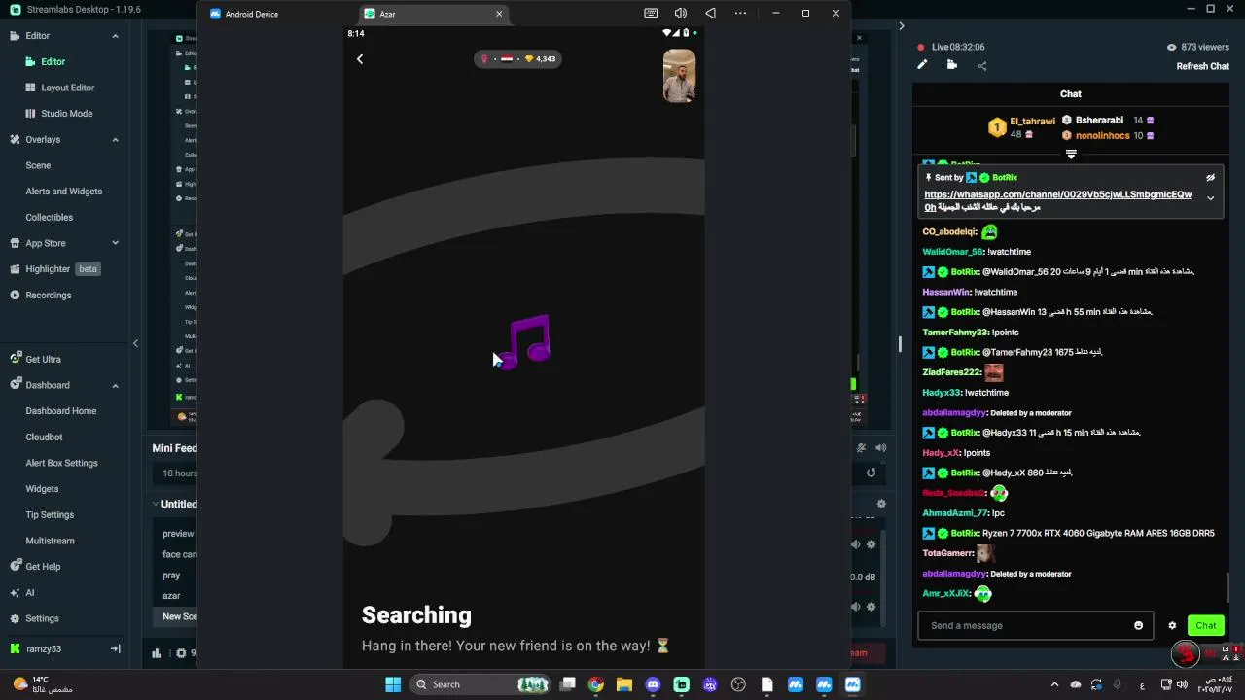Image resolution: width=1245 pixels, height=700 pixels.
Task: Log out next to ramzy53
Action: click(115, 648)
